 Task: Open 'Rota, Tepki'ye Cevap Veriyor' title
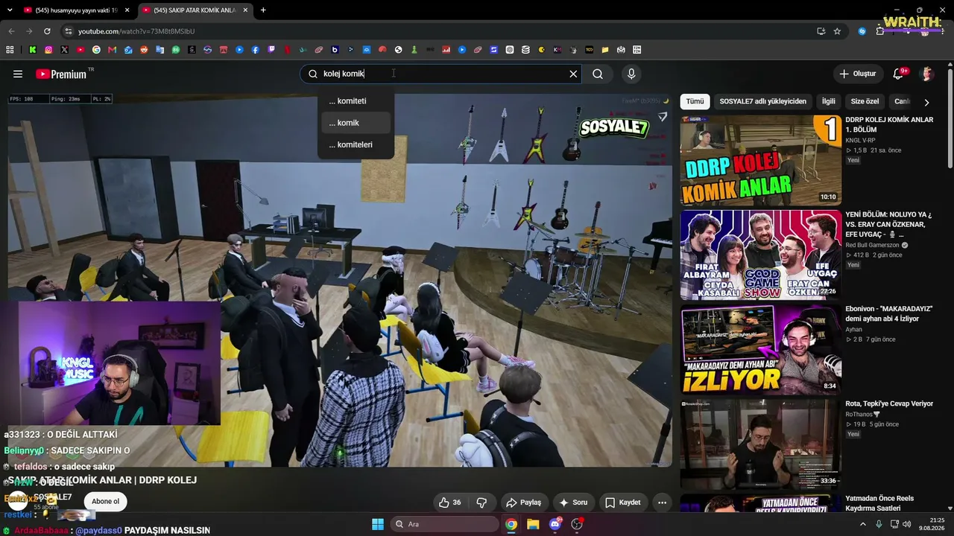pyautogui.click(x=889, y=403)
